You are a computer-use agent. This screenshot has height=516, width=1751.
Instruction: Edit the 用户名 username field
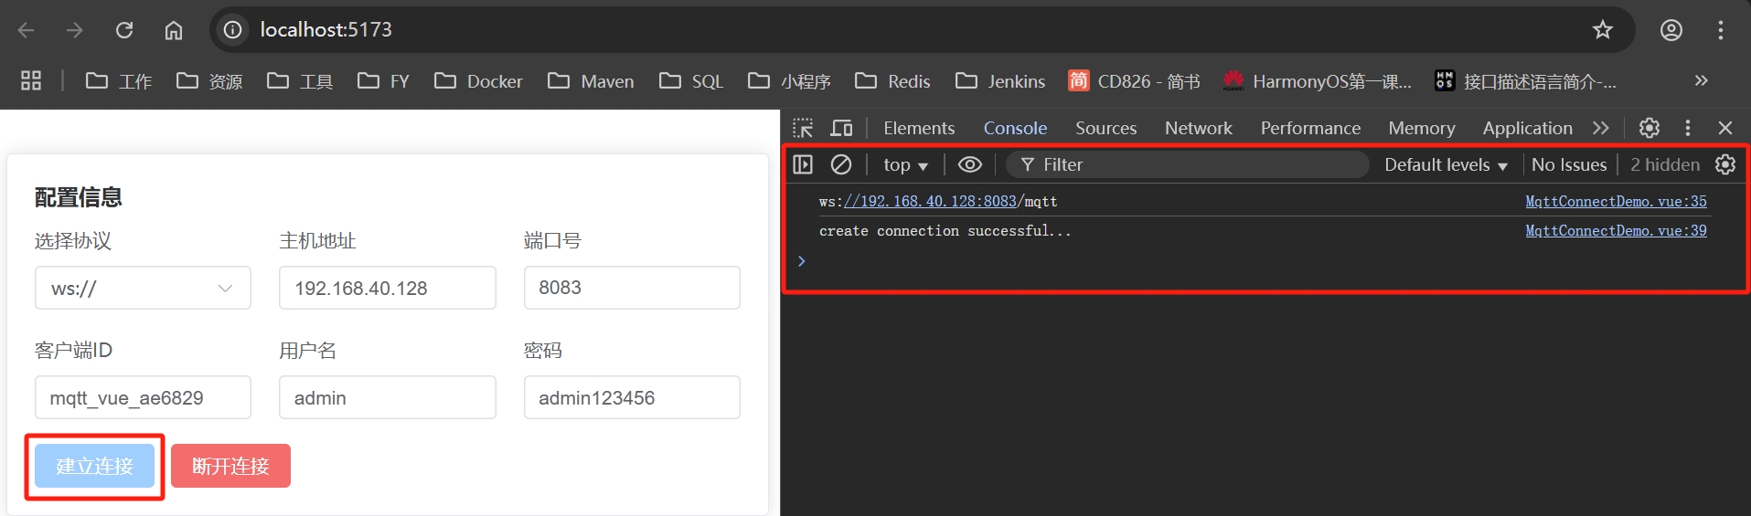(x=388, y=398)
